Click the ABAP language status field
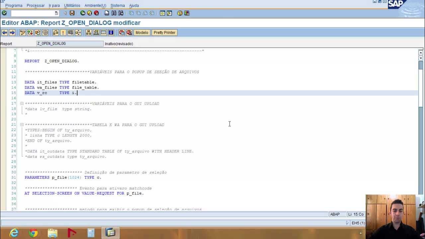This screenshot has width=425, height=239. click(337, 214)
